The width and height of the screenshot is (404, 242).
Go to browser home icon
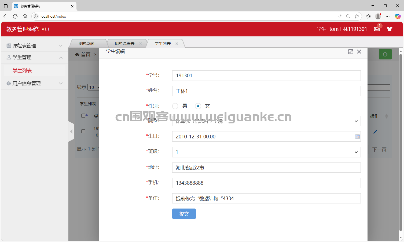25,16
